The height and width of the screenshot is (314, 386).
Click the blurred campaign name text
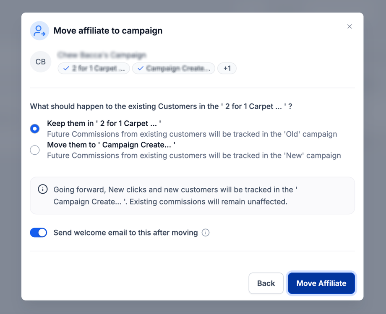[x=102, y=55]
